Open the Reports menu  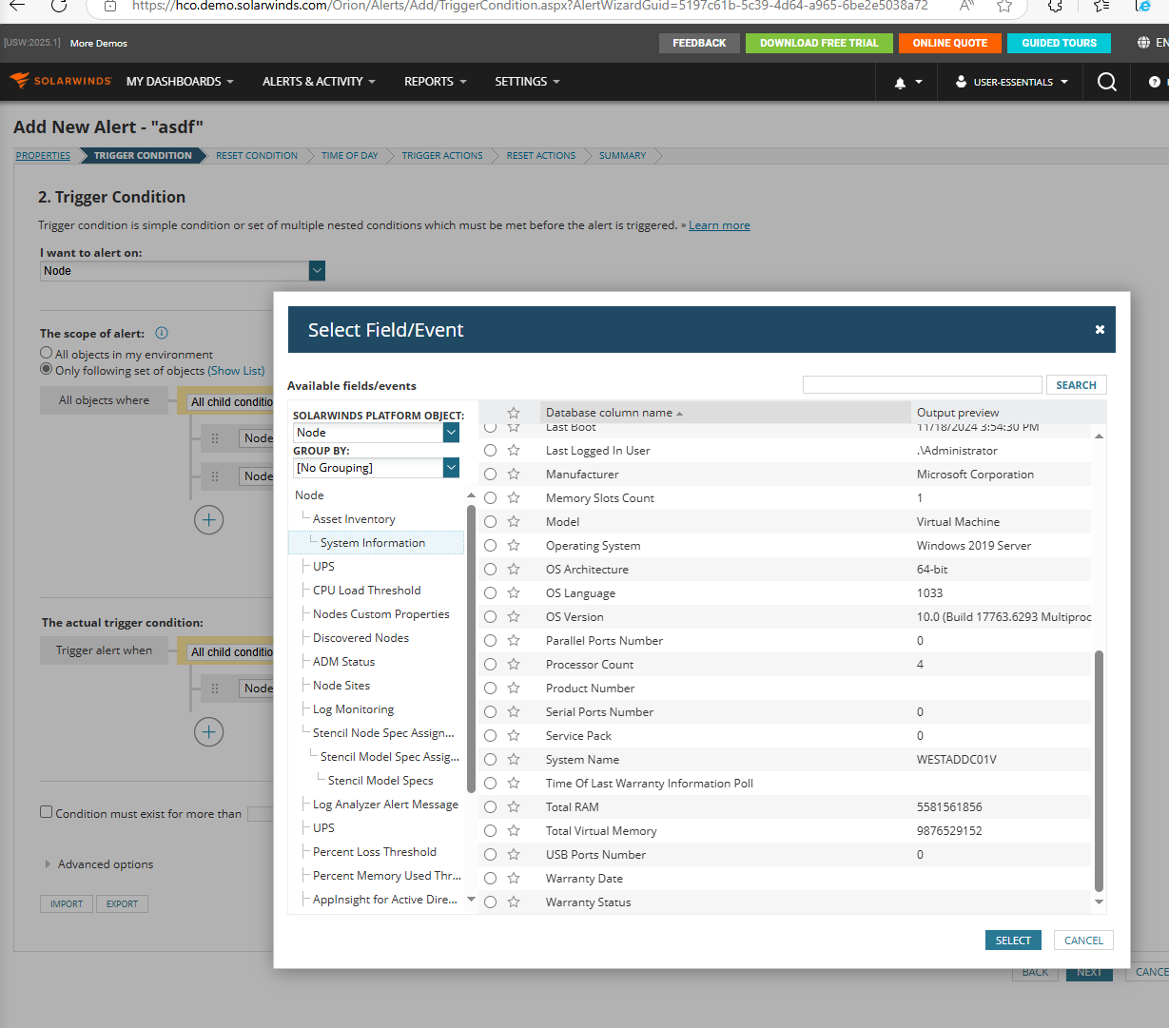pyautogui.click(x=435, y=82)
